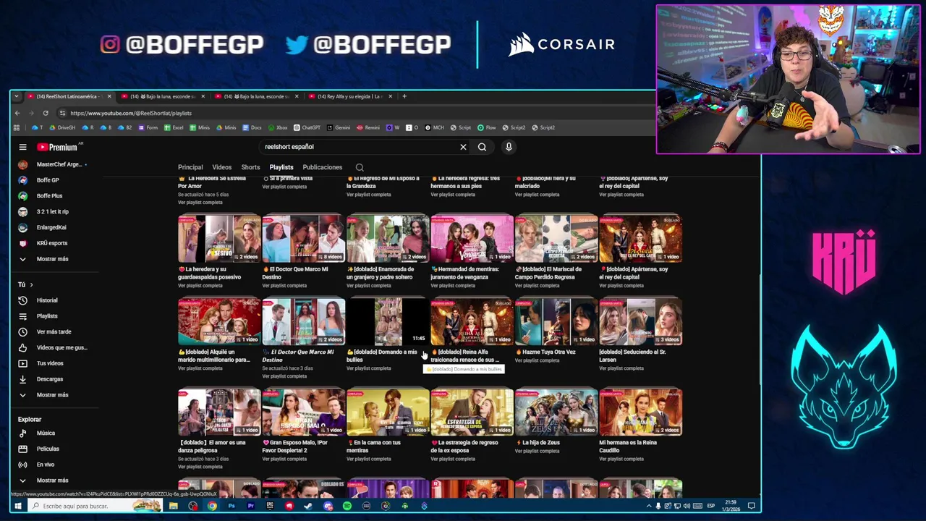This screenshot has height=521, width=926.
Task: Open the Docs bookmark
Action: (252, 127)
